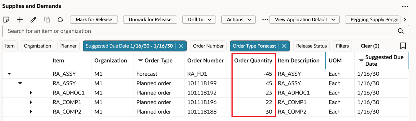Click RA_COMP2 in Item Description column
This screenshot has width=416, height=121.
(292, 112)
